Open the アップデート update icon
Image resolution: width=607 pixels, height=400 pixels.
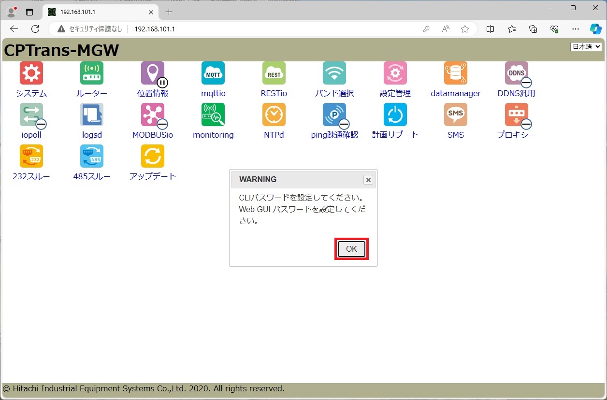click(x=153, y=157)
